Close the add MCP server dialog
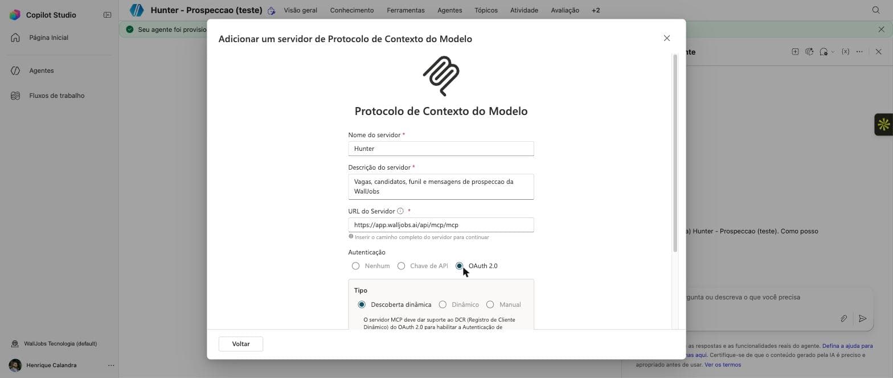This screenshot has width=893, height=378. point(667,38)
